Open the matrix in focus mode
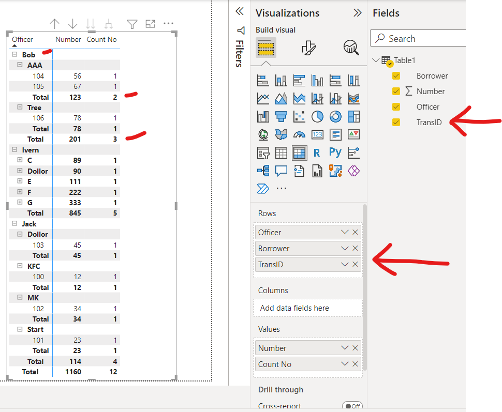The height and width of the screenshot is (412, 502). pos(150,23)
